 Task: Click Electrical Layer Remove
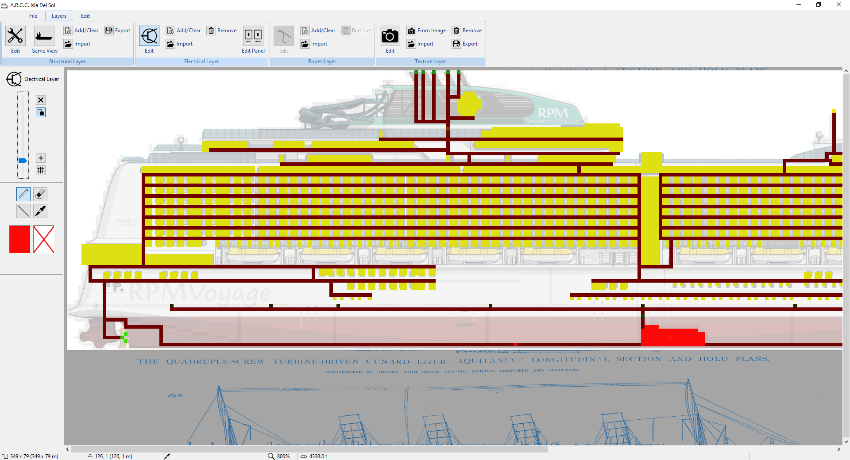pyautogui.click(x=222, y=31)
